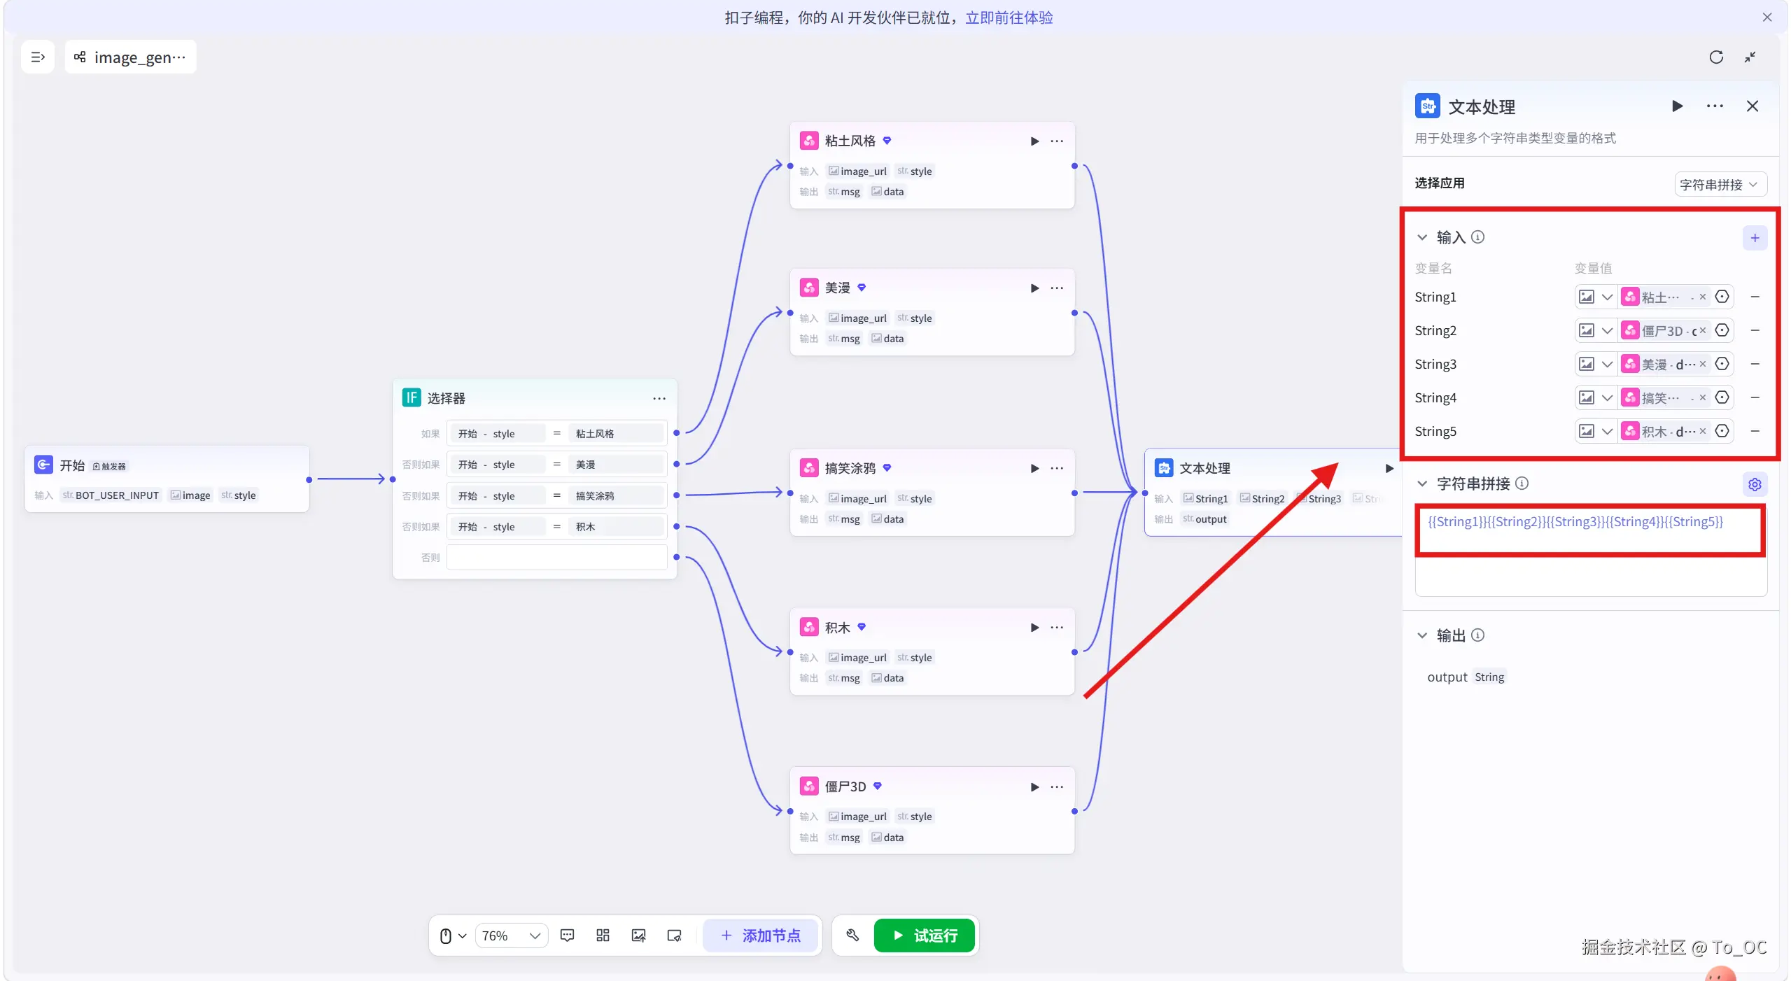Open String5 type dropdown
This screenshot has height=981, width=1791.
(1596, 431)
